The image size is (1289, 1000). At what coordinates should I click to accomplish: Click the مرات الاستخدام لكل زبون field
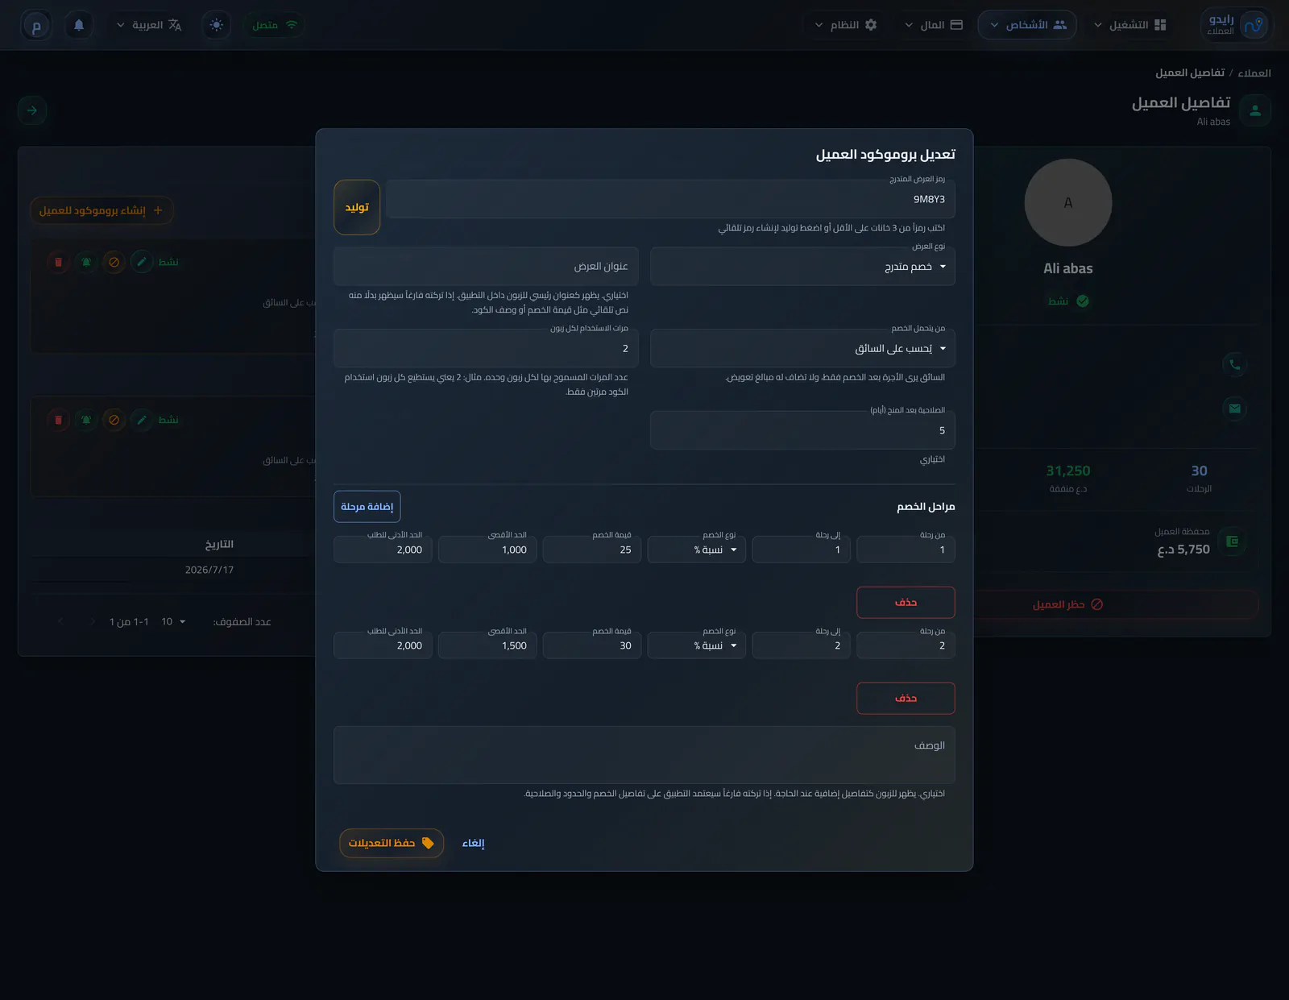coord(486,349)
